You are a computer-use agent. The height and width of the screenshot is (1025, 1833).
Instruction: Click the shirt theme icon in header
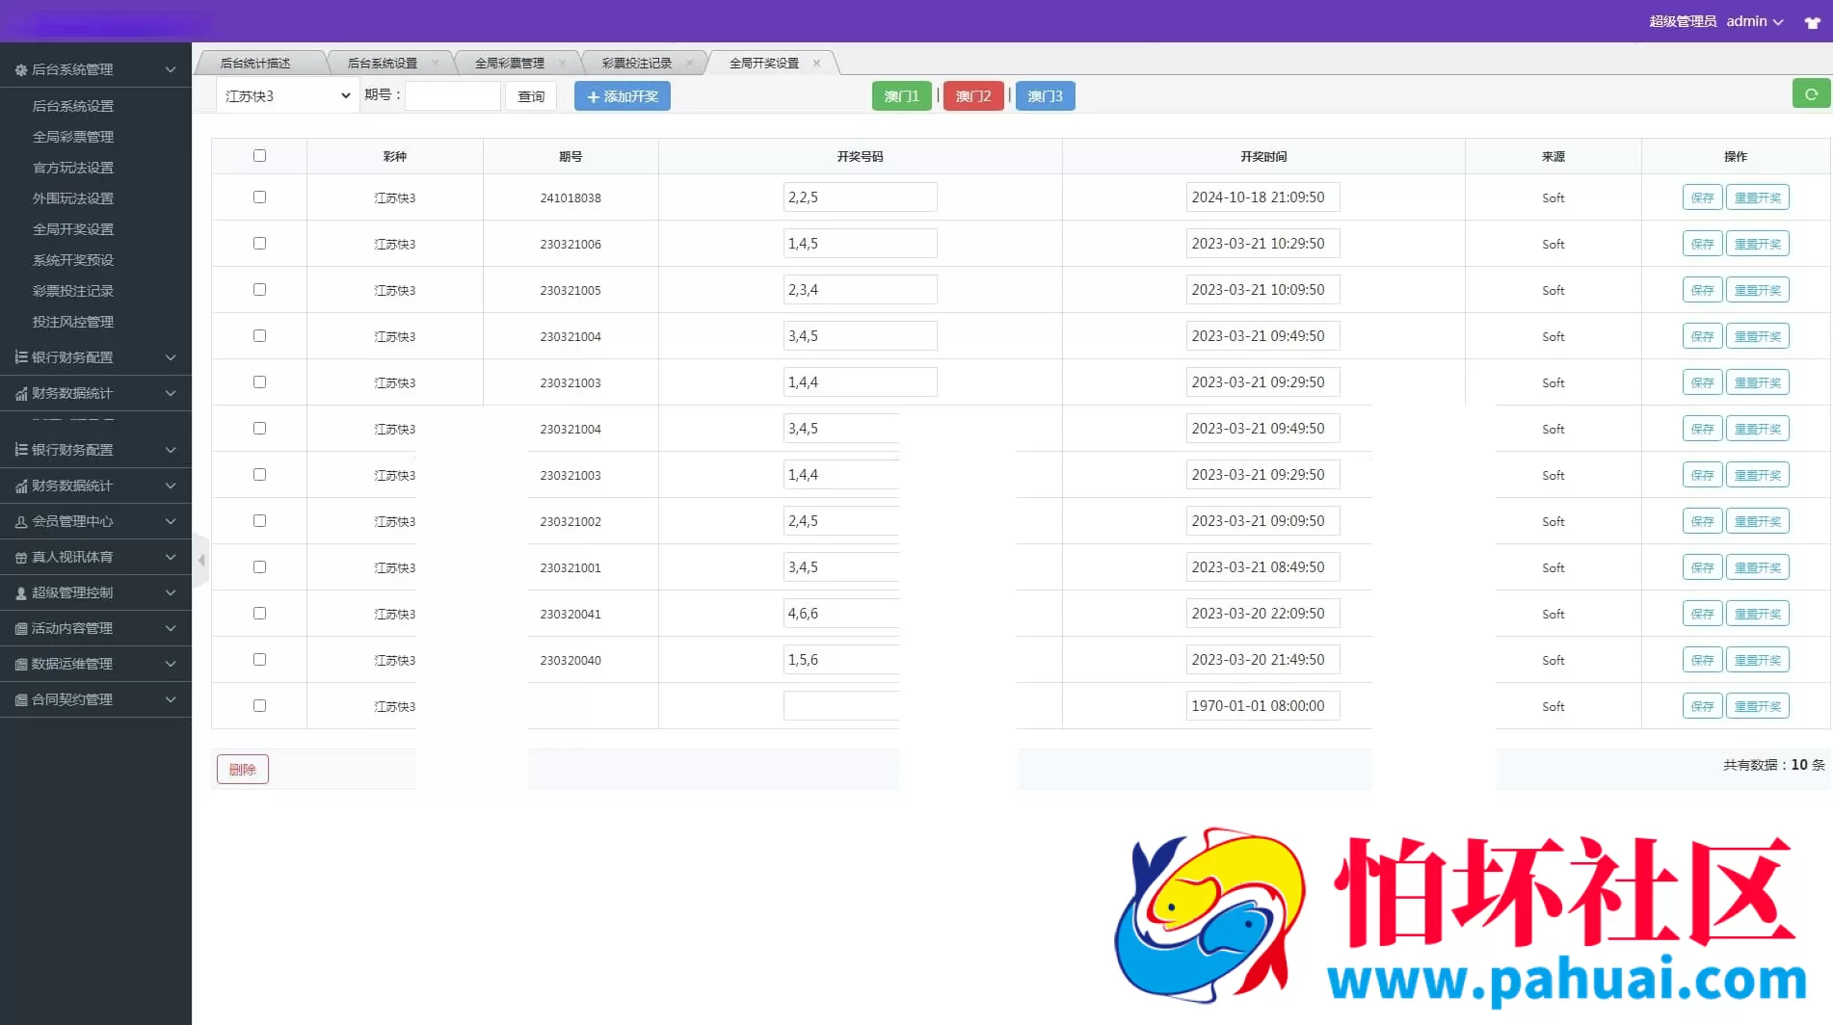(x=1812, y=22)
